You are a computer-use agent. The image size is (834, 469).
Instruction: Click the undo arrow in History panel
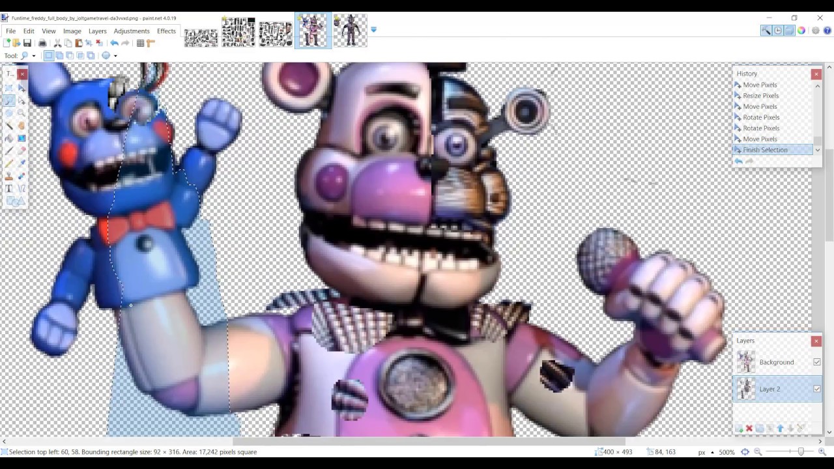click(739, 162)
